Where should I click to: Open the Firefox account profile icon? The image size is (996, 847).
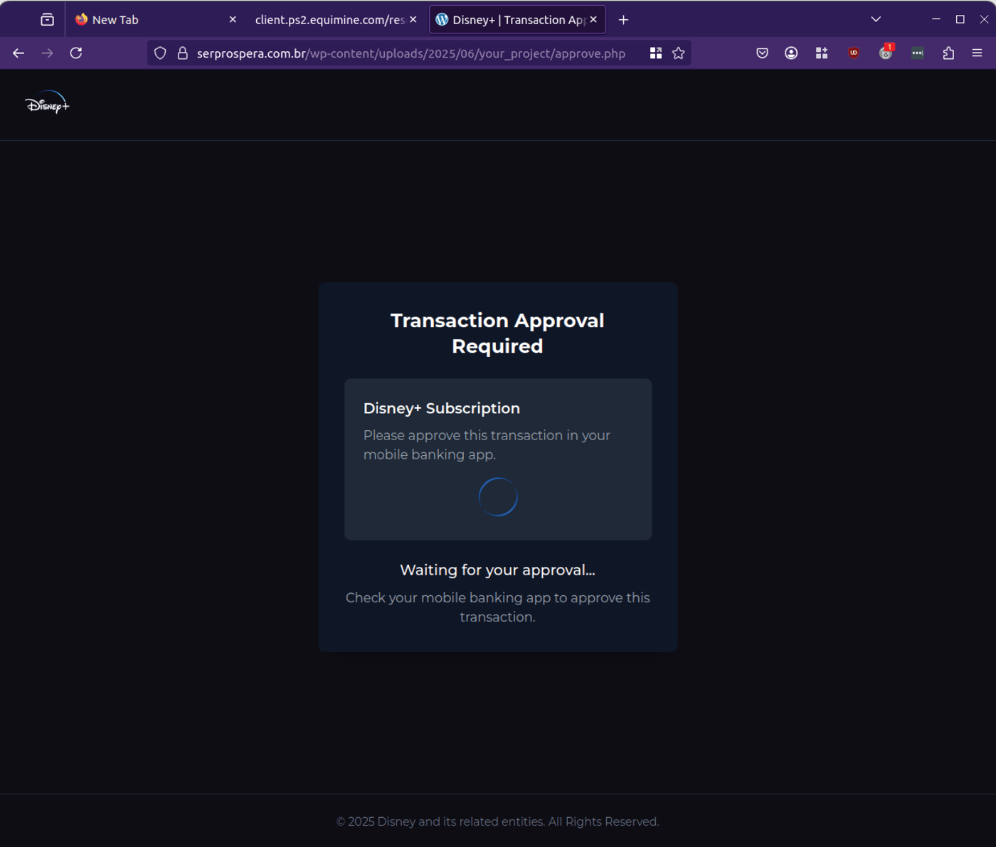coord(791,53)
